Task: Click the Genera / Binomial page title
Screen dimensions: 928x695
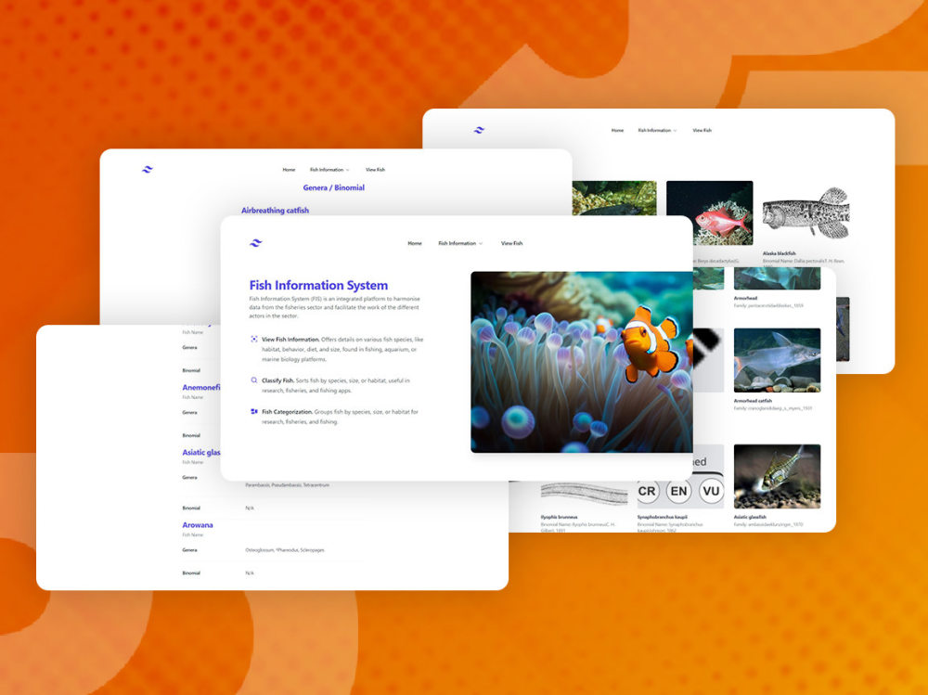Action: point(334,187)
